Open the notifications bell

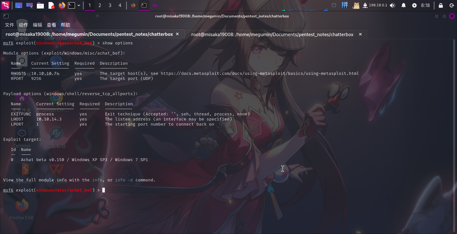tap(404, 5)
